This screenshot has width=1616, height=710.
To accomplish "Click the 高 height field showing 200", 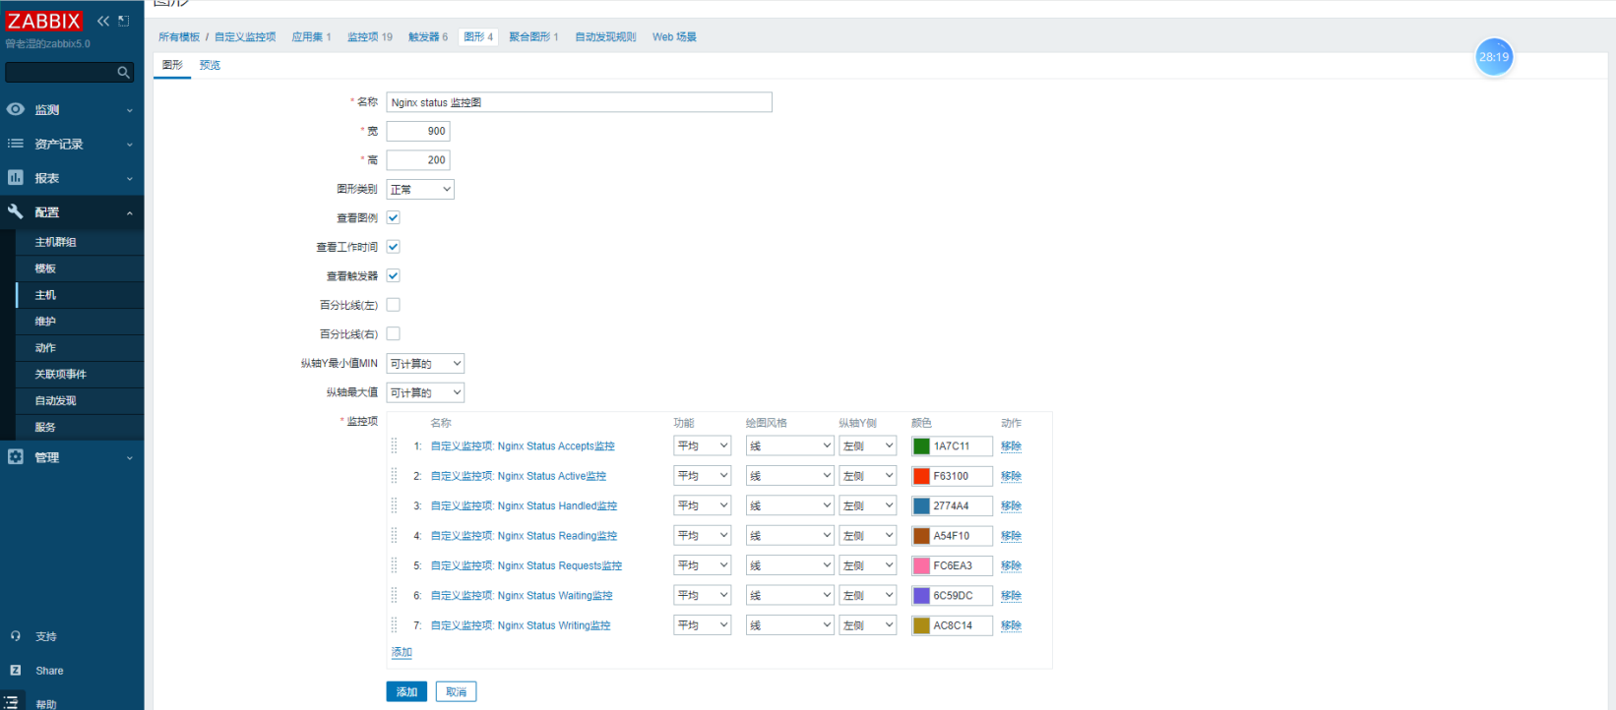I will pos(418,160).
